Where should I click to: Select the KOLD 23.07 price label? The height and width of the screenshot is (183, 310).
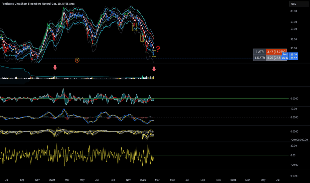click(290, 58)
